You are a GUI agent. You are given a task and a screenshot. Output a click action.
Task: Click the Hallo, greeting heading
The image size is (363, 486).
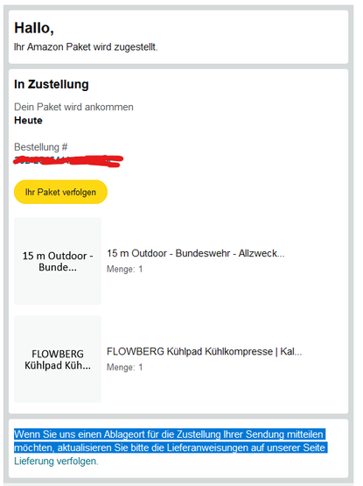34,28
